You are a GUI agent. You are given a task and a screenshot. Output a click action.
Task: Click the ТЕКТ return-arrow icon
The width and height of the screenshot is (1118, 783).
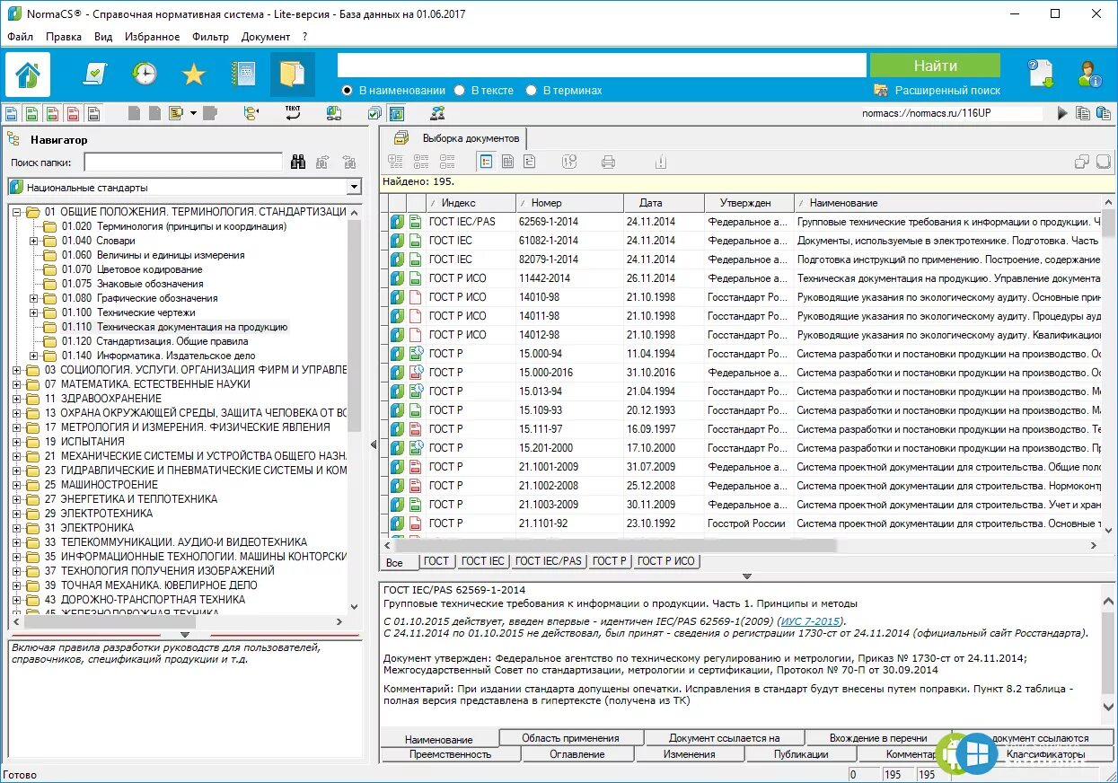[x=293, y=112]
